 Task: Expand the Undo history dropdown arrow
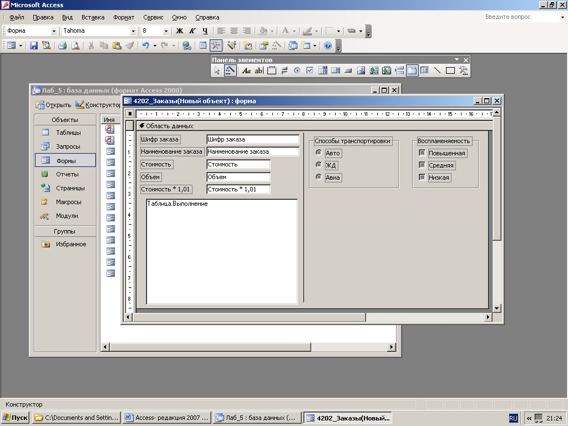[x=155, y=45]
